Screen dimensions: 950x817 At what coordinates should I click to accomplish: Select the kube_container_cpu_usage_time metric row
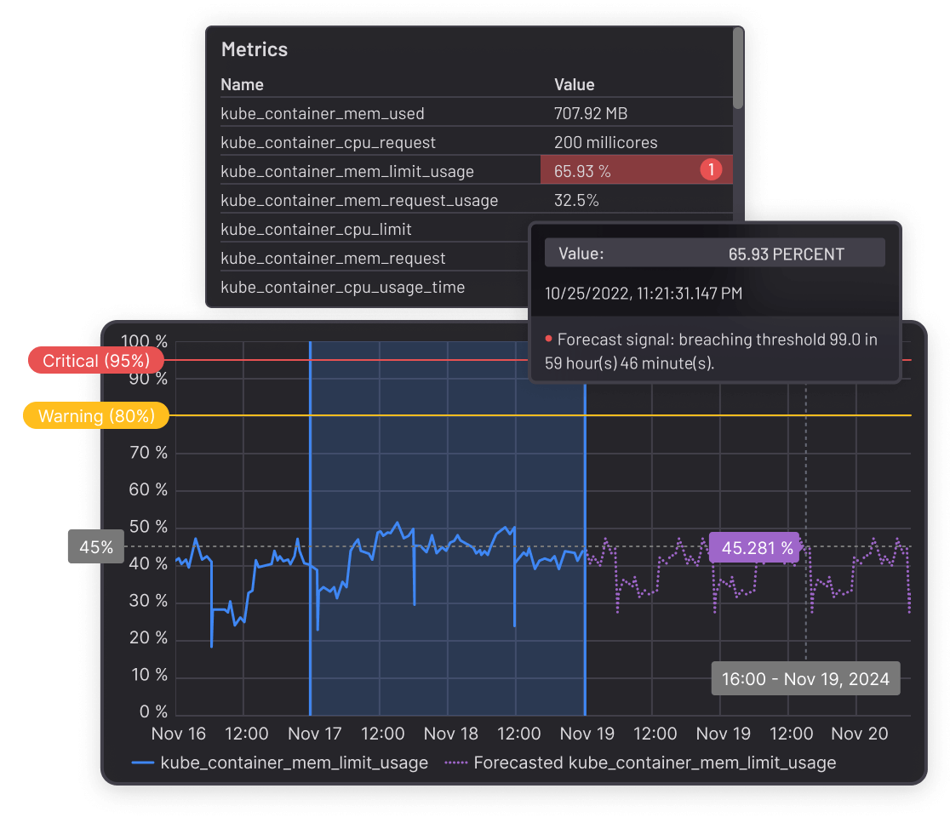[342, 287]
